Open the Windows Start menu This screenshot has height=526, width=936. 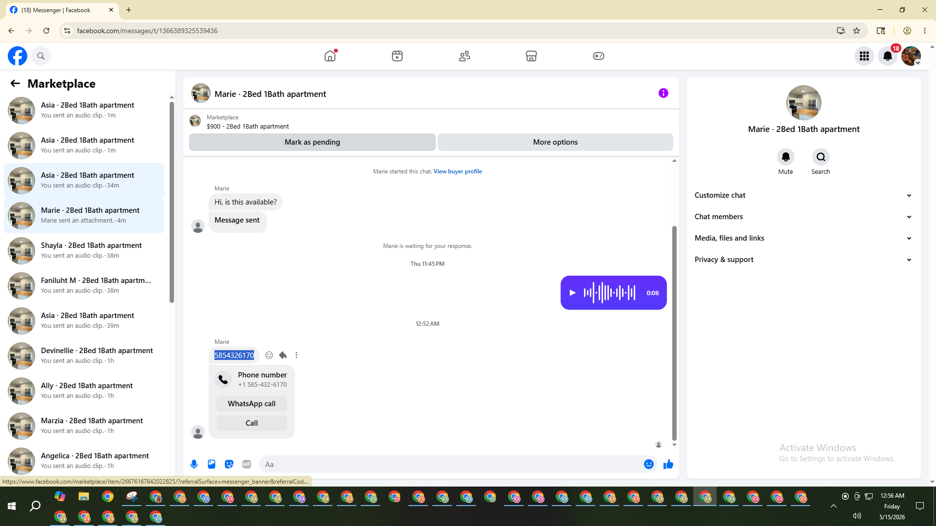click(12, 507)
